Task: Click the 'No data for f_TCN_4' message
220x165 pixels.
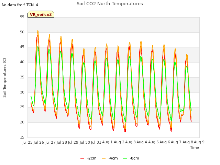Action: tap(20, 5)
